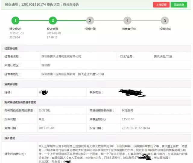Click the 其他服务 category value
The width and height of the screenshot is (193, 163).
[127, 110]
